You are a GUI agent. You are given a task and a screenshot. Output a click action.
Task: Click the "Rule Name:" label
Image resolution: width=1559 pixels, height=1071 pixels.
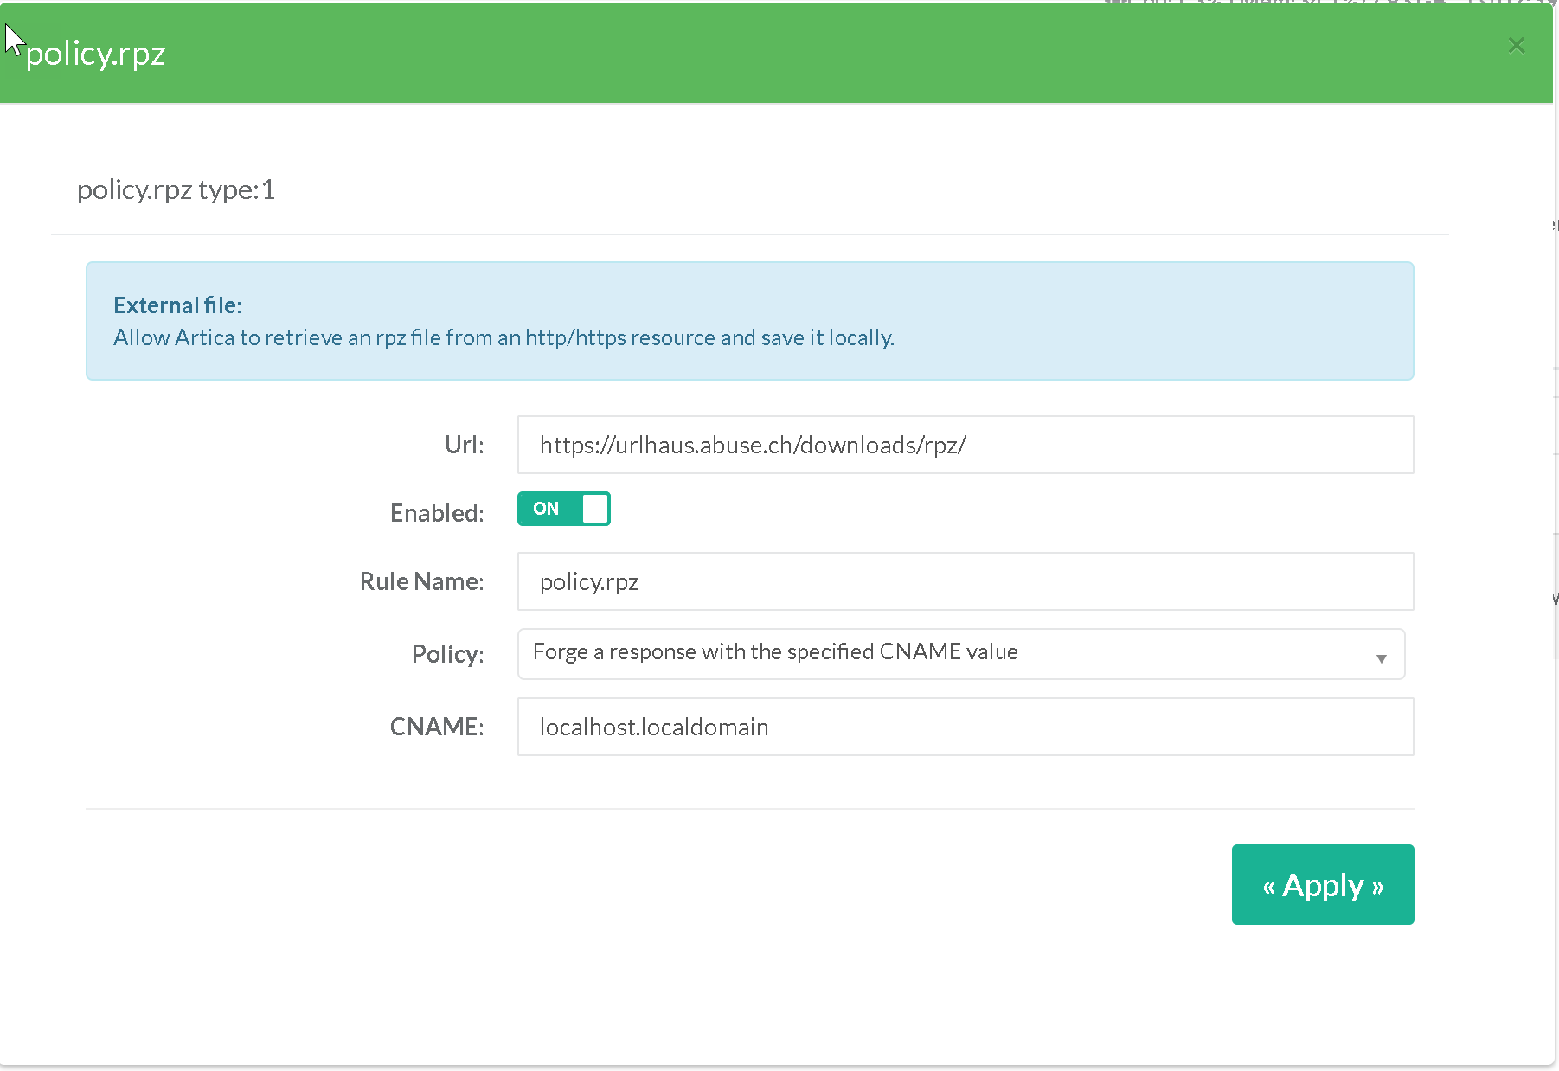tap(421, 581)
